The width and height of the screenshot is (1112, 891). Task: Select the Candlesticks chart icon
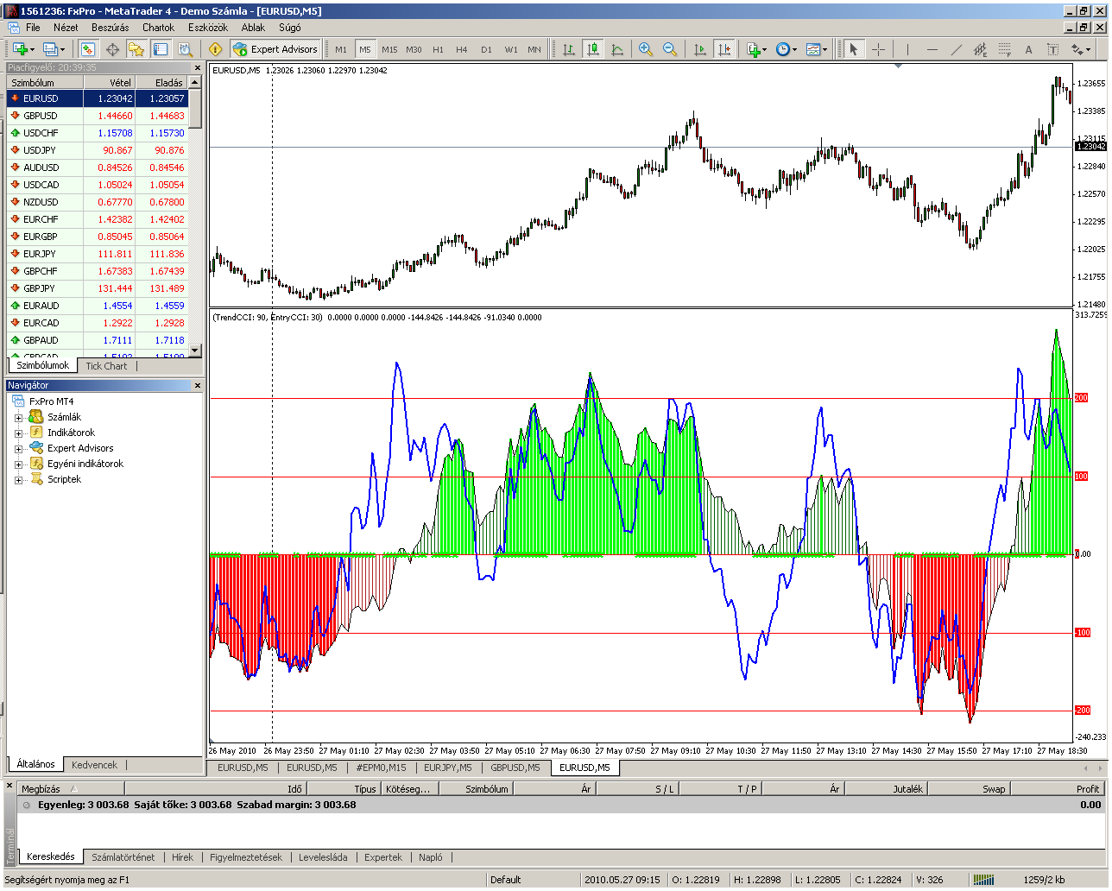pos(593,49)
